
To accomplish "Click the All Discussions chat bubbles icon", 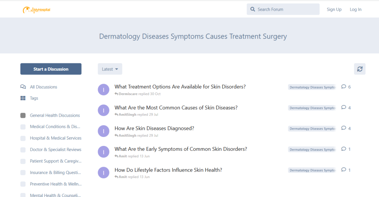I will [23, 87].
